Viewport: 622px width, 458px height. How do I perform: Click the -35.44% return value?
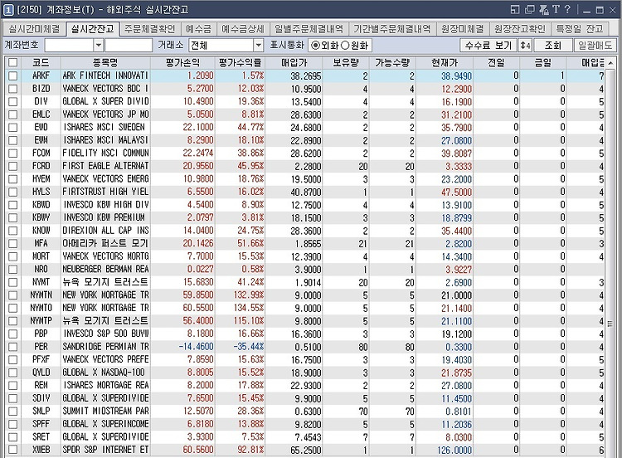(248, 347)
